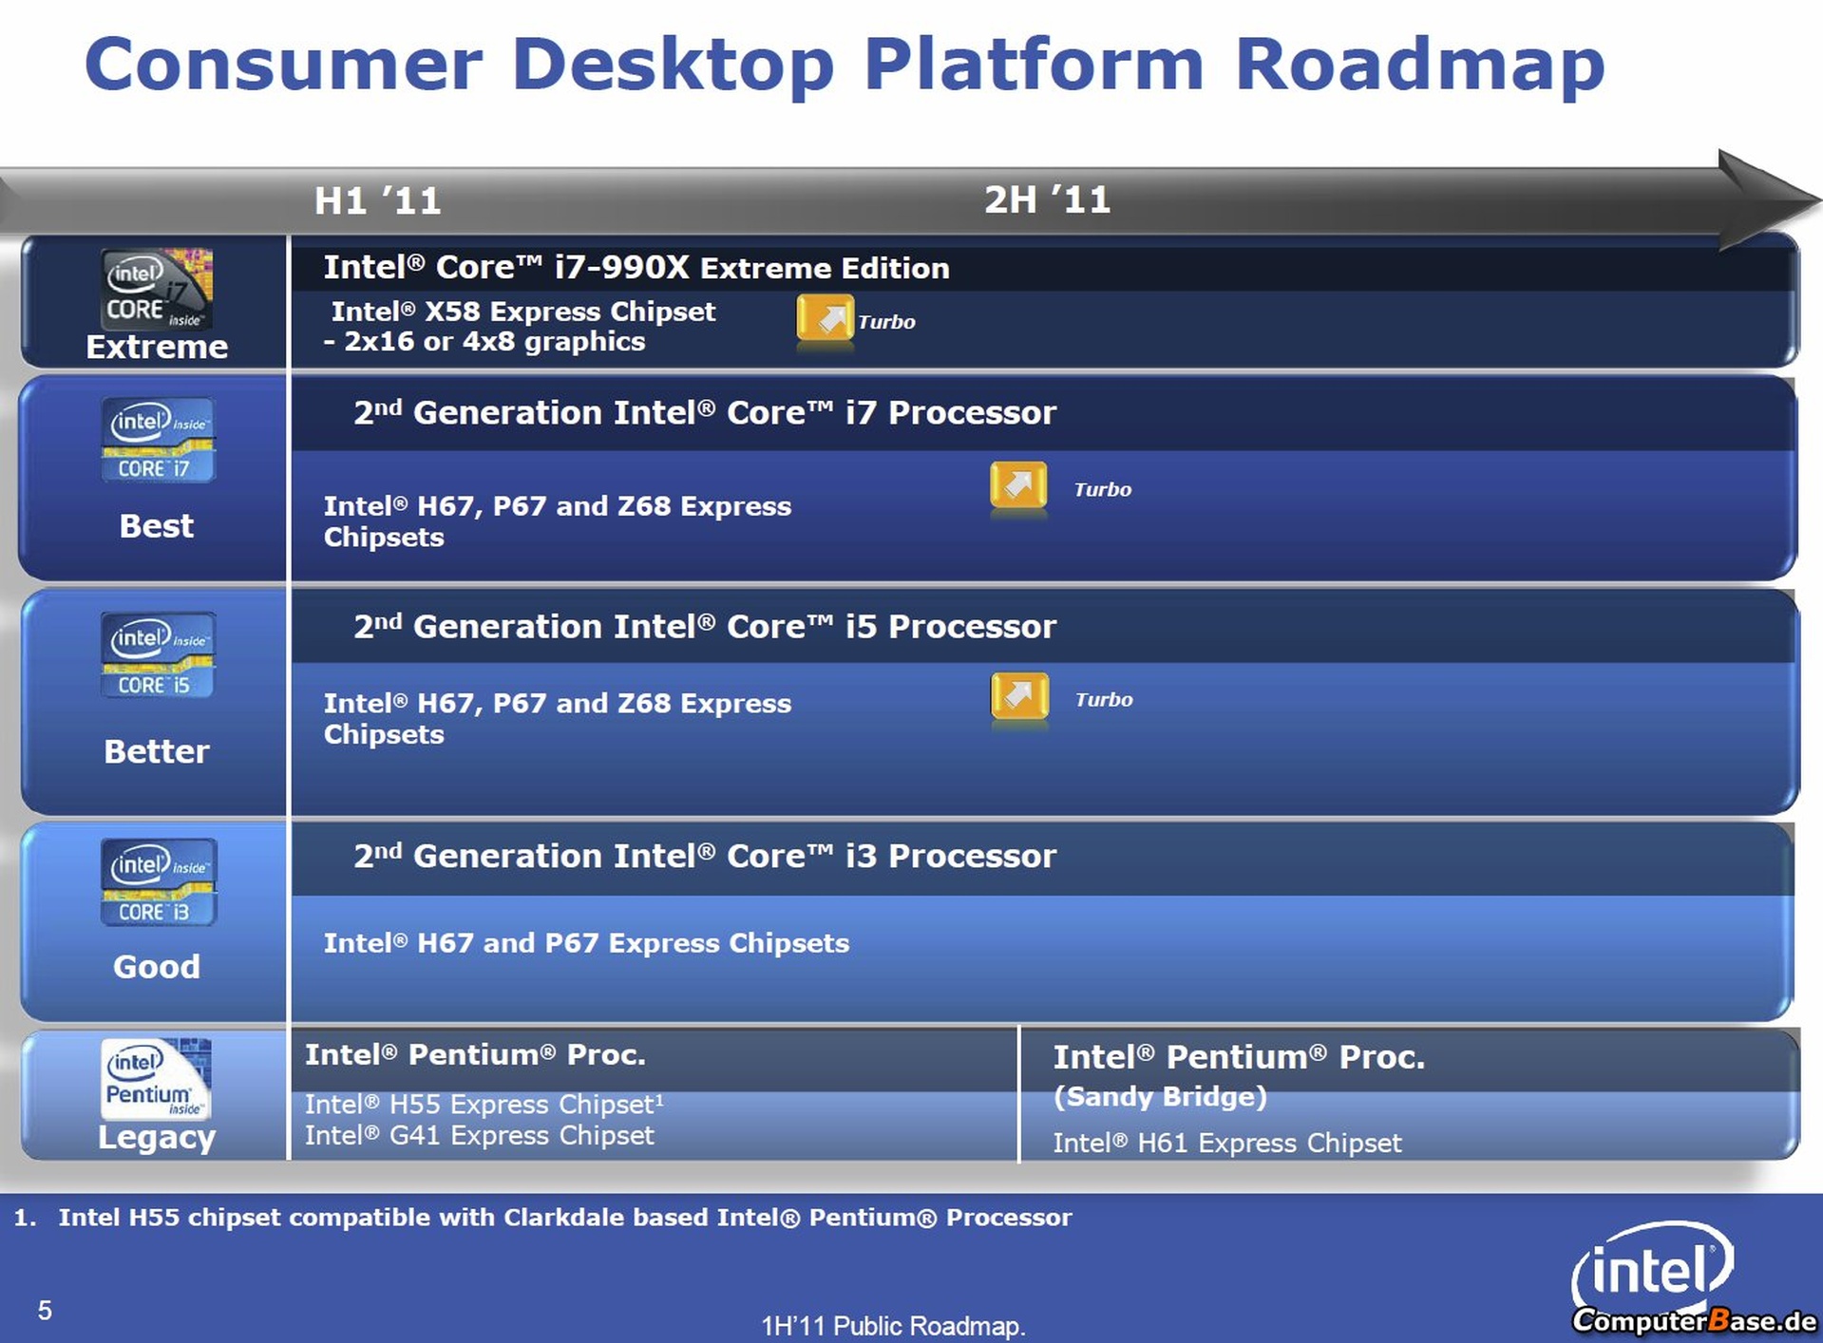Click the Intel Core i7 Extreme badge

(x=157, y=289)
